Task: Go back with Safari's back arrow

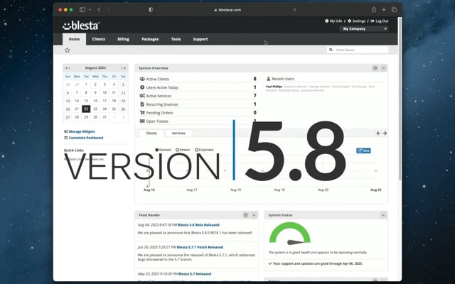Action: point(99,9)
